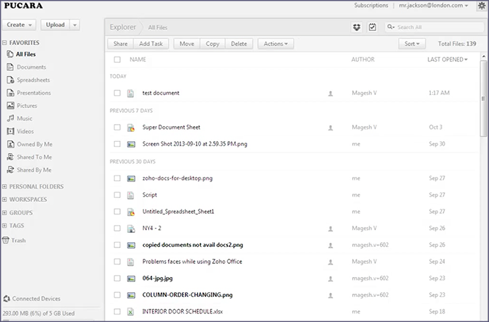Select the checkbox for the Script file
Viewport: 489px width, 322px height.
(x=117, y=195)
